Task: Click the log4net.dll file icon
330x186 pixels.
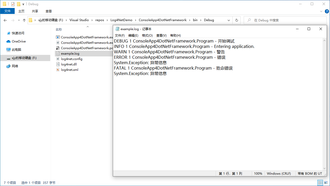Action: coord(58,64)
